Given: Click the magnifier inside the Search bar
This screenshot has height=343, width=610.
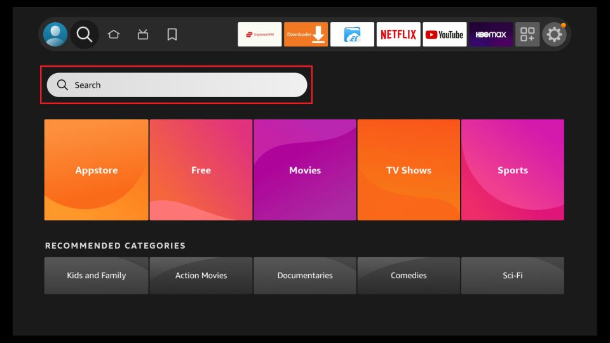Looking at the screenshot, I should click(62, 84).
